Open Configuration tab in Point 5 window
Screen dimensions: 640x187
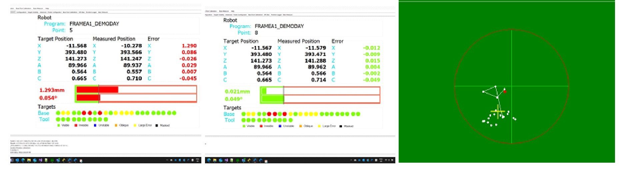click(21, 12)
